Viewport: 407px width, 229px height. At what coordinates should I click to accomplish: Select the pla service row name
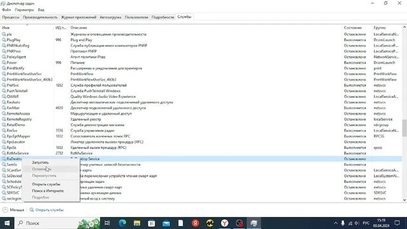9,34
